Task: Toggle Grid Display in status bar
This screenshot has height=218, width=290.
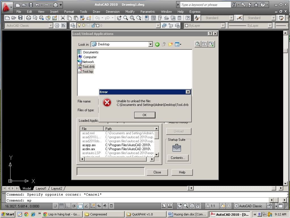Action: click(61, 206)
